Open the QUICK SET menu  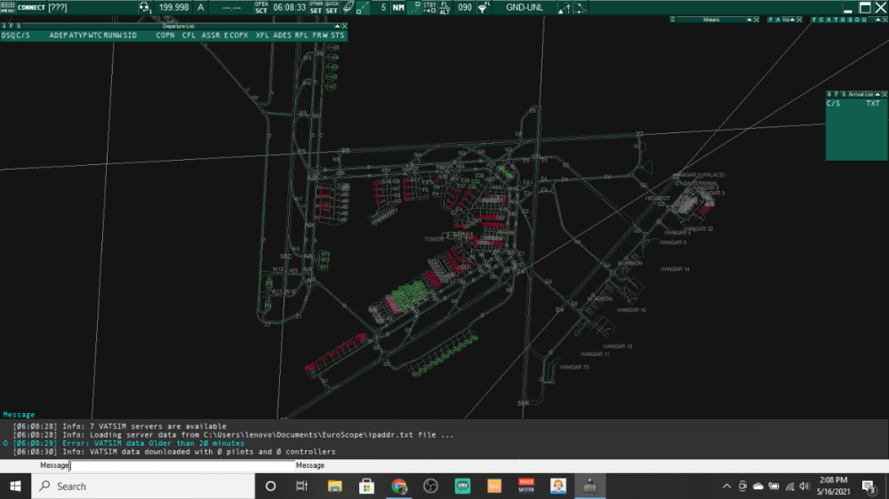[332, 7]
